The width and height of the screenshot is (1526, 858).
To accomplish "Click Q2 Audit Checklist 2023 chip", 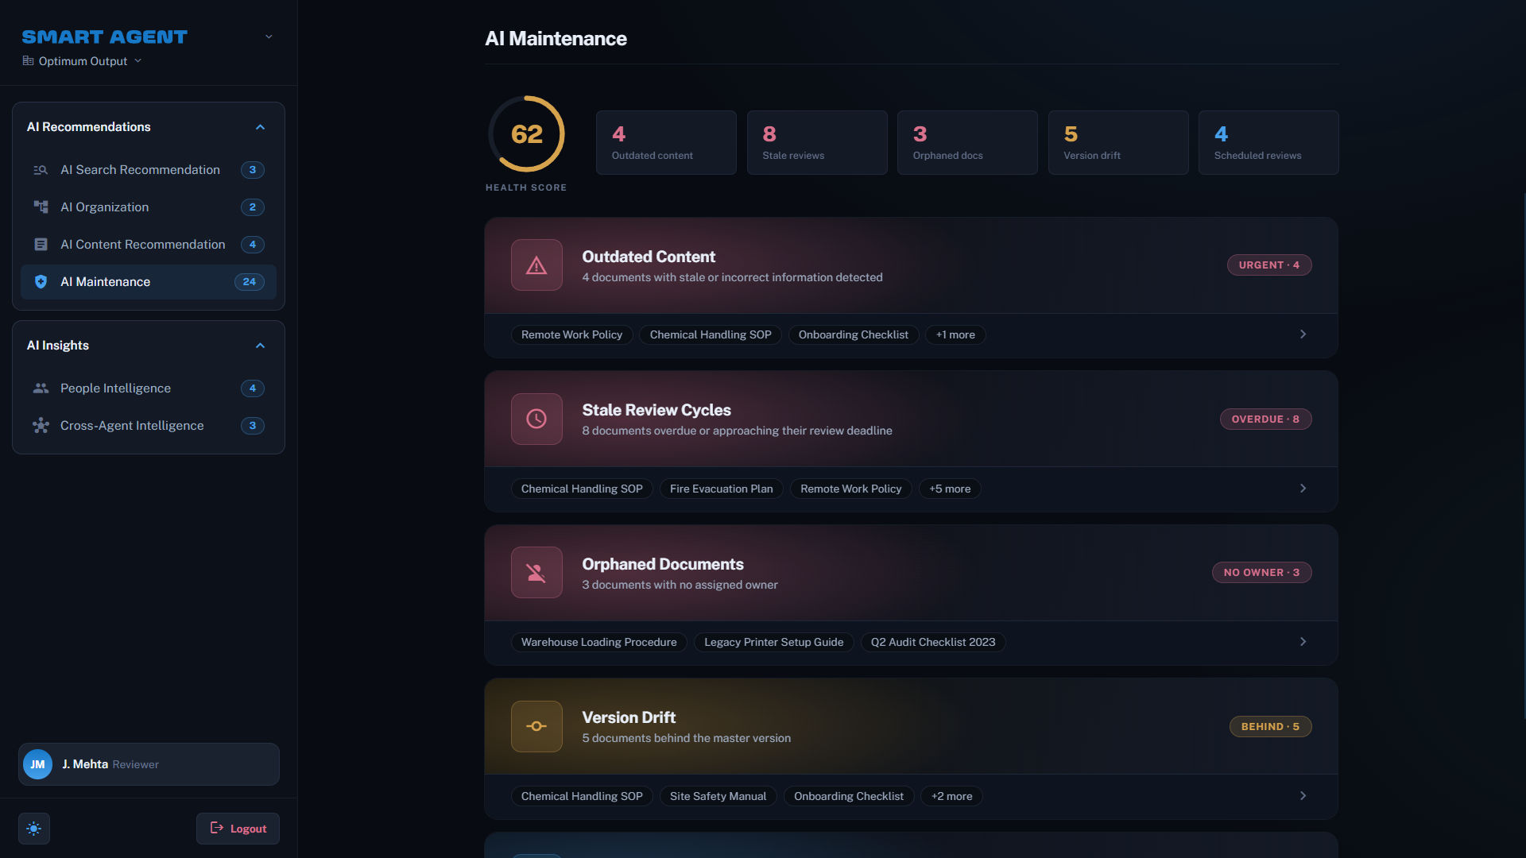I will coord(932,643).
